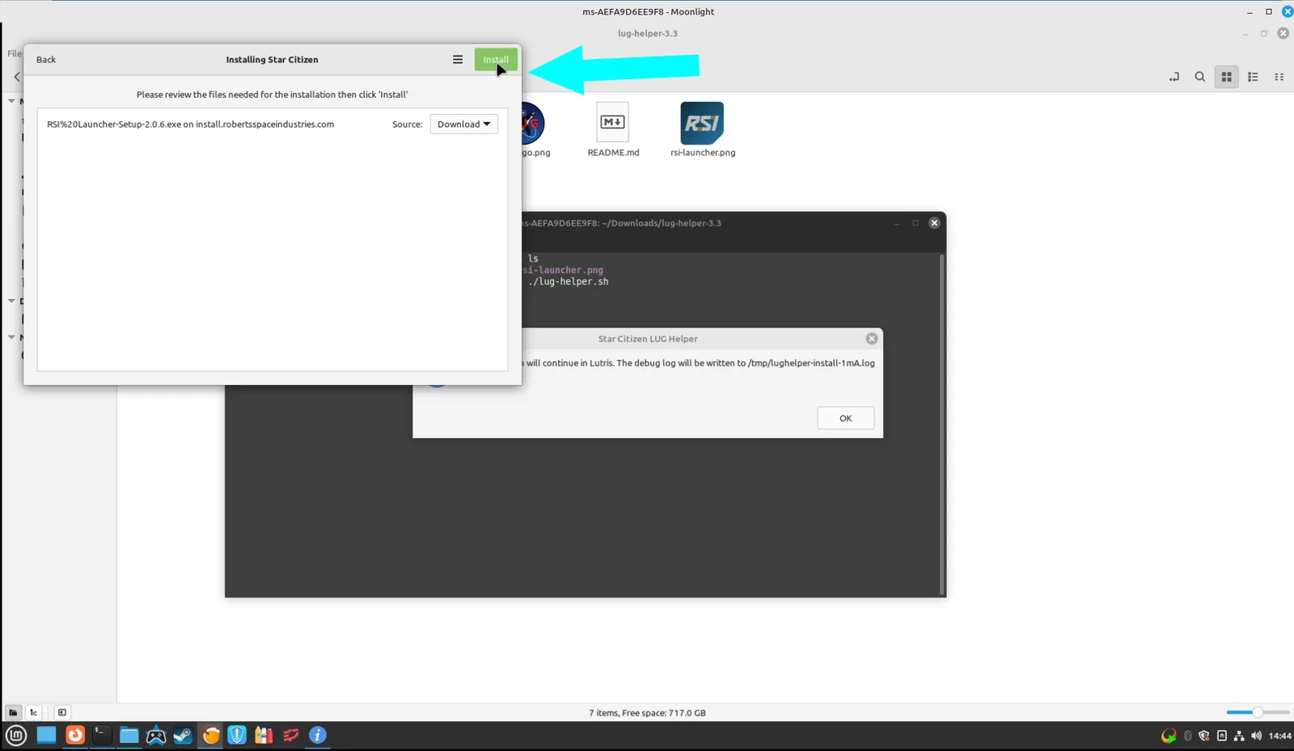Image resolution: width=1294 pixels, height=751 pixels.
Task: Open search in the file manager
Action: [1200, 77]
